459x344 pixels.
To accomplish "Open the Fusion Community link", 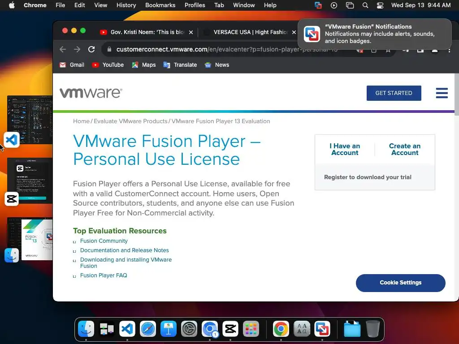I will [x=104, y=241].
